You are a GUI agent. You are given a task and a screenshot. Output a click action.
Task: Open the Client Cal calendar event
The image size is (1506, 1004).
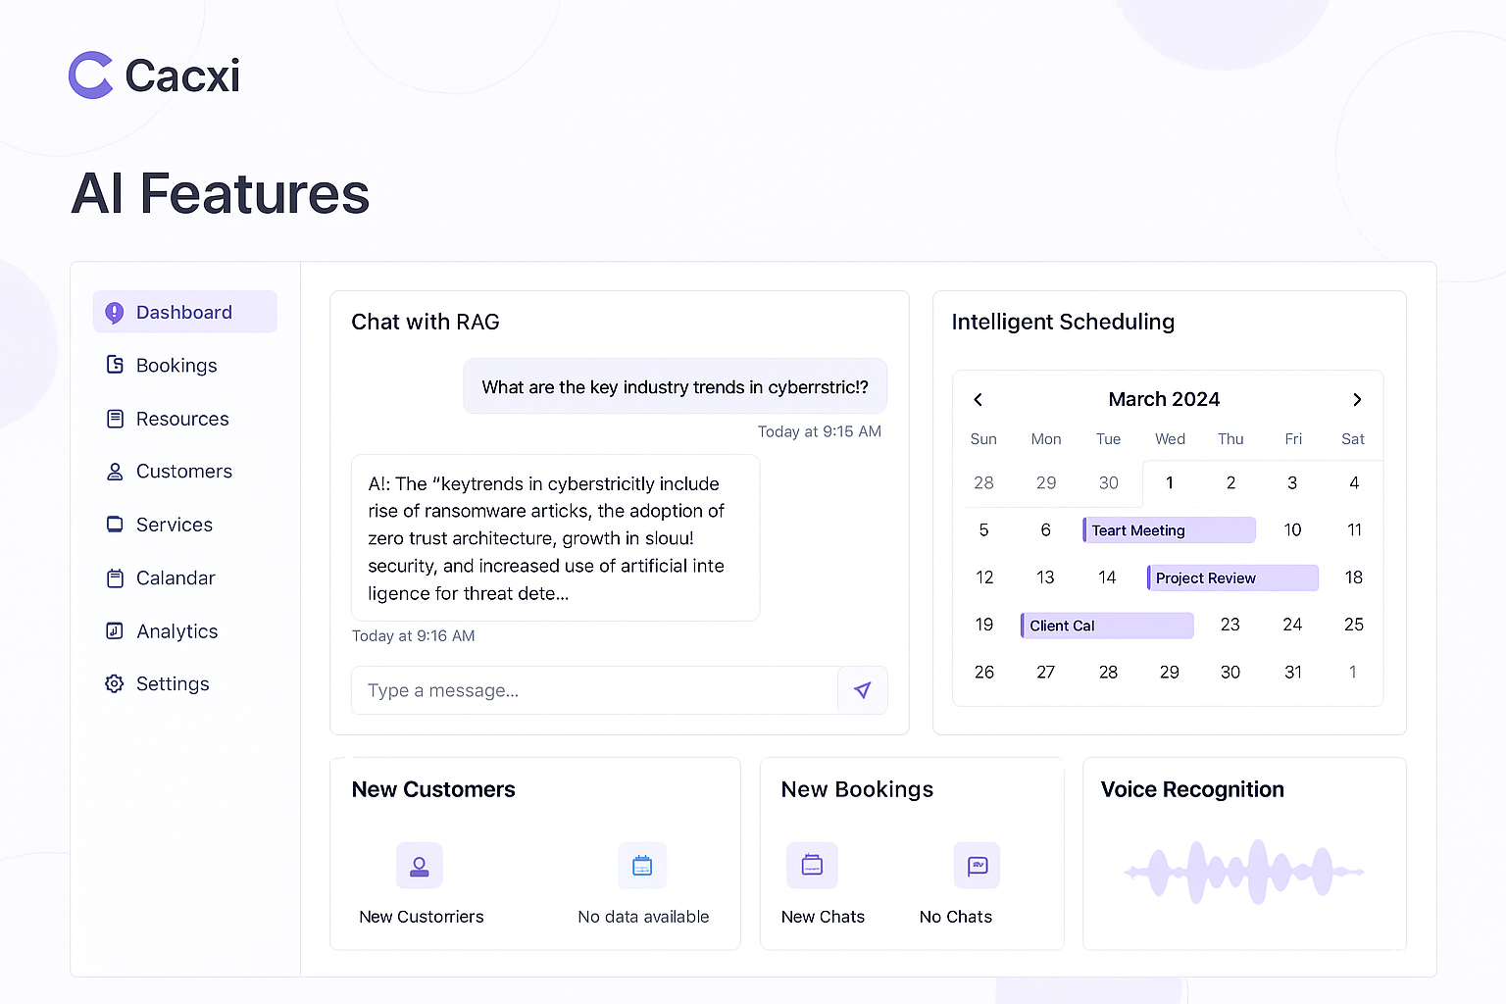1107,626
